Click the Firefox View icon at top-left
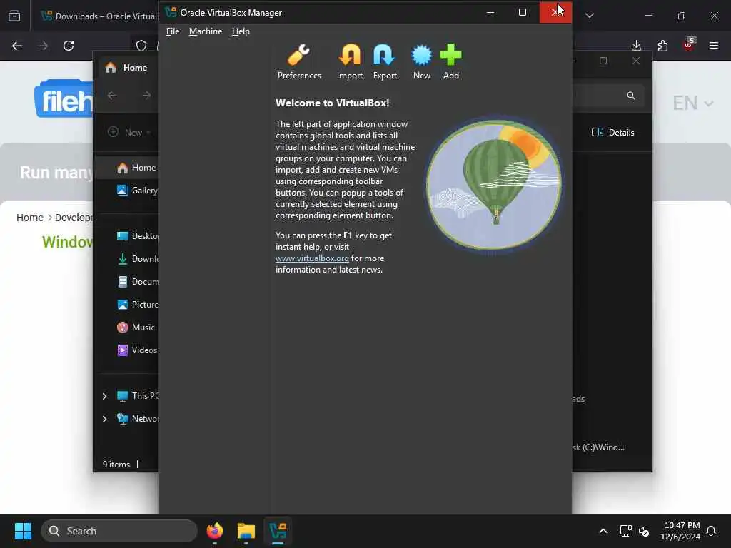 [14, 16]
